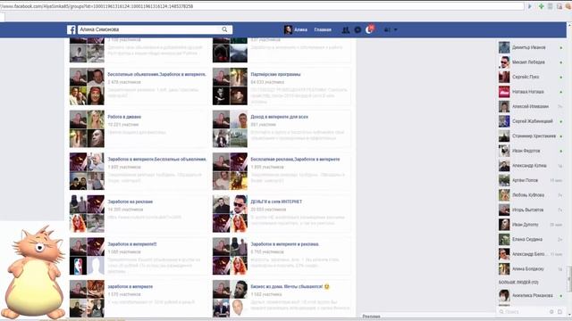Open group ДЕНЬГИ в сети ИНТЕРНЕТ
The height and width of the screenshot is (321, 572).
point(276,202)
